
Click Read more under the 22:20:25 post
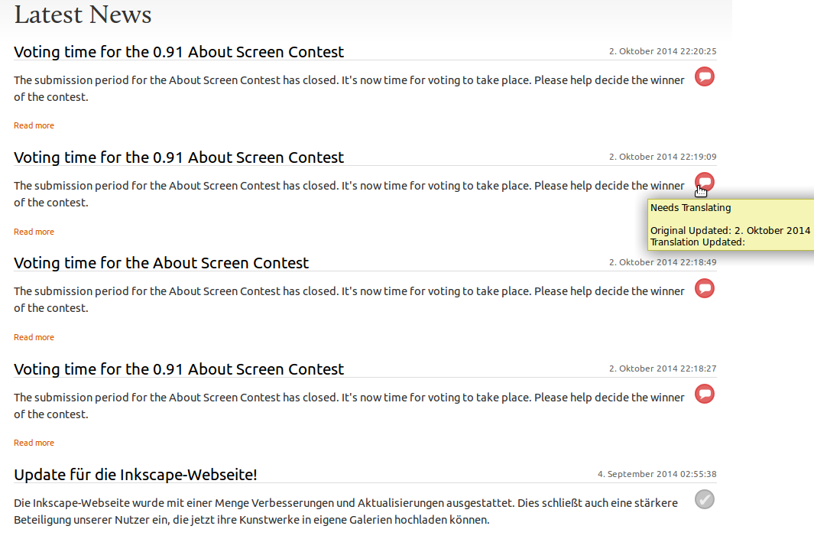34,125
